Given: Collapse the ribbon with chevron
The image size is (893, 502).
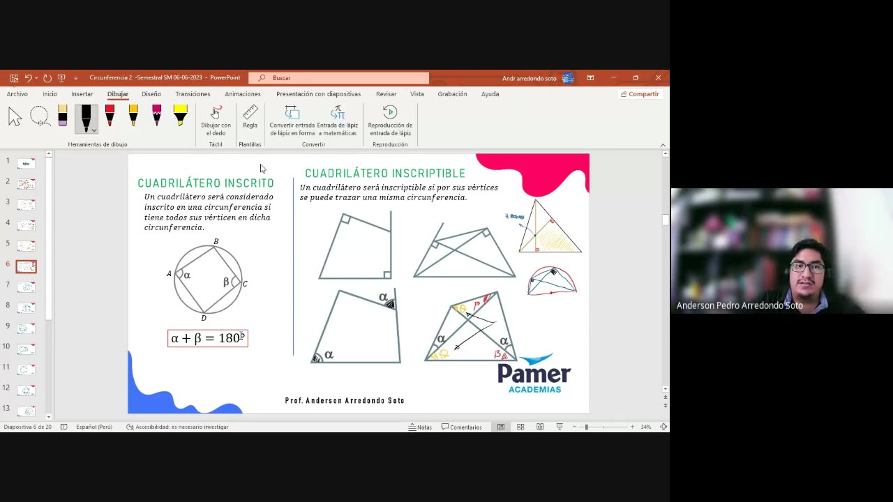Looking at the screenshot, I should [x=663, y=145].
